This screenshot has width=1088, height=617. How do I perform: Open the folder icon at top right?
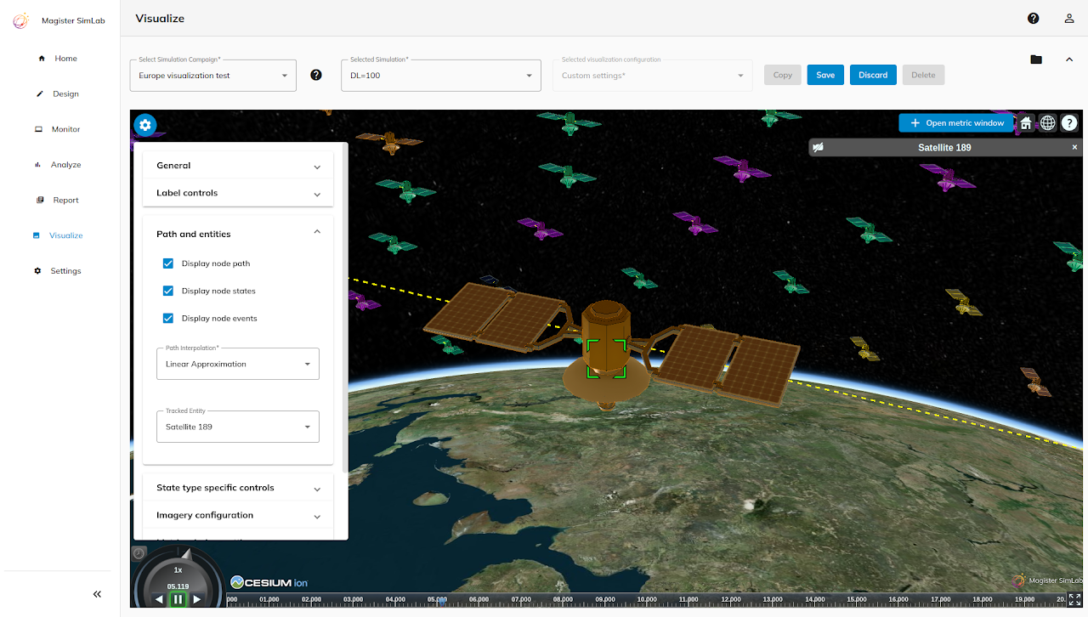[x=1035, y=59]
